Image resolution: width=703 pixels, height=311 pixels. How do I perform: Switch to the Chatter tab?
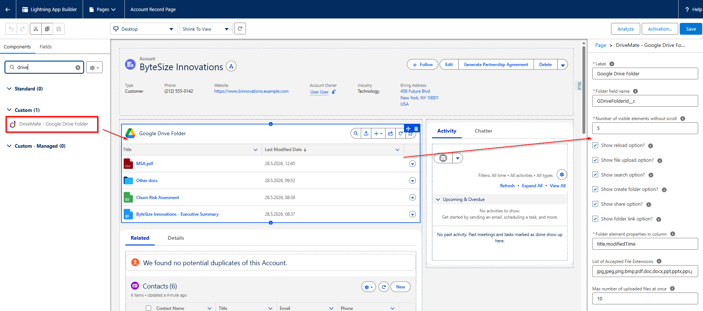coord(483,131)
